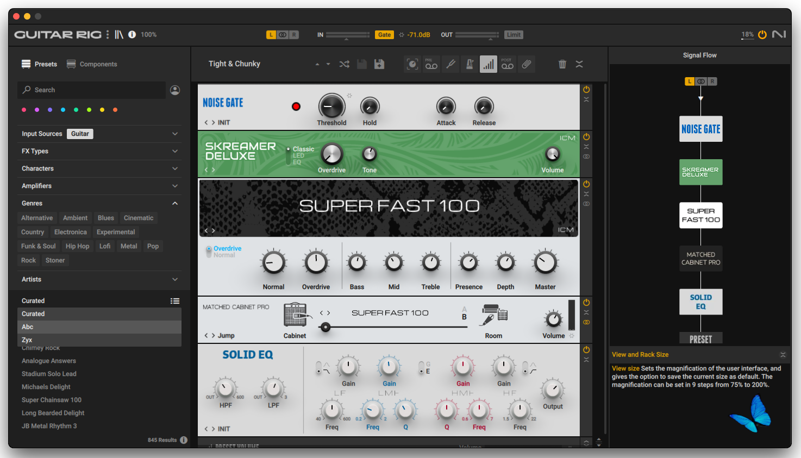Toggle the preset volume bars tool
The image size is (801, 458).
tap(489, 64)
